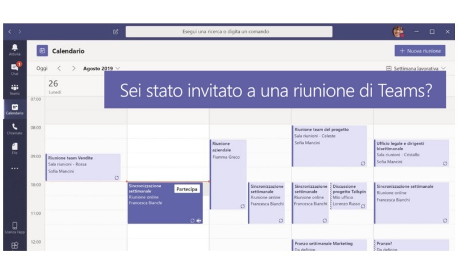Open Pranzo settimanale Marketing event
The width and height of the screenshot is (458, 274).
[330, 245]
